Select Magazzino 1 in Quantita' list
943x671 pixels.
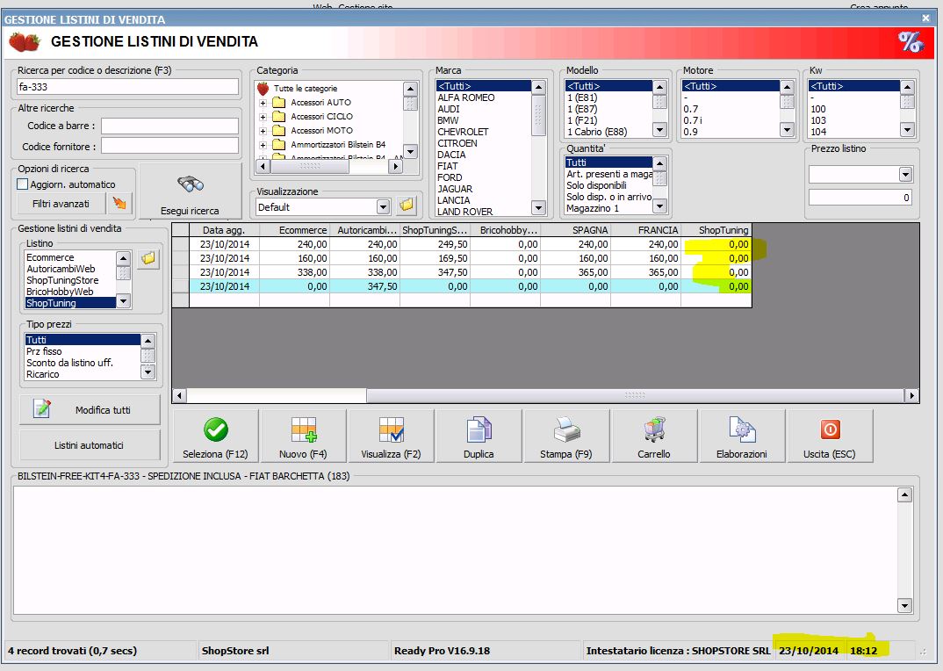[608, 208]
